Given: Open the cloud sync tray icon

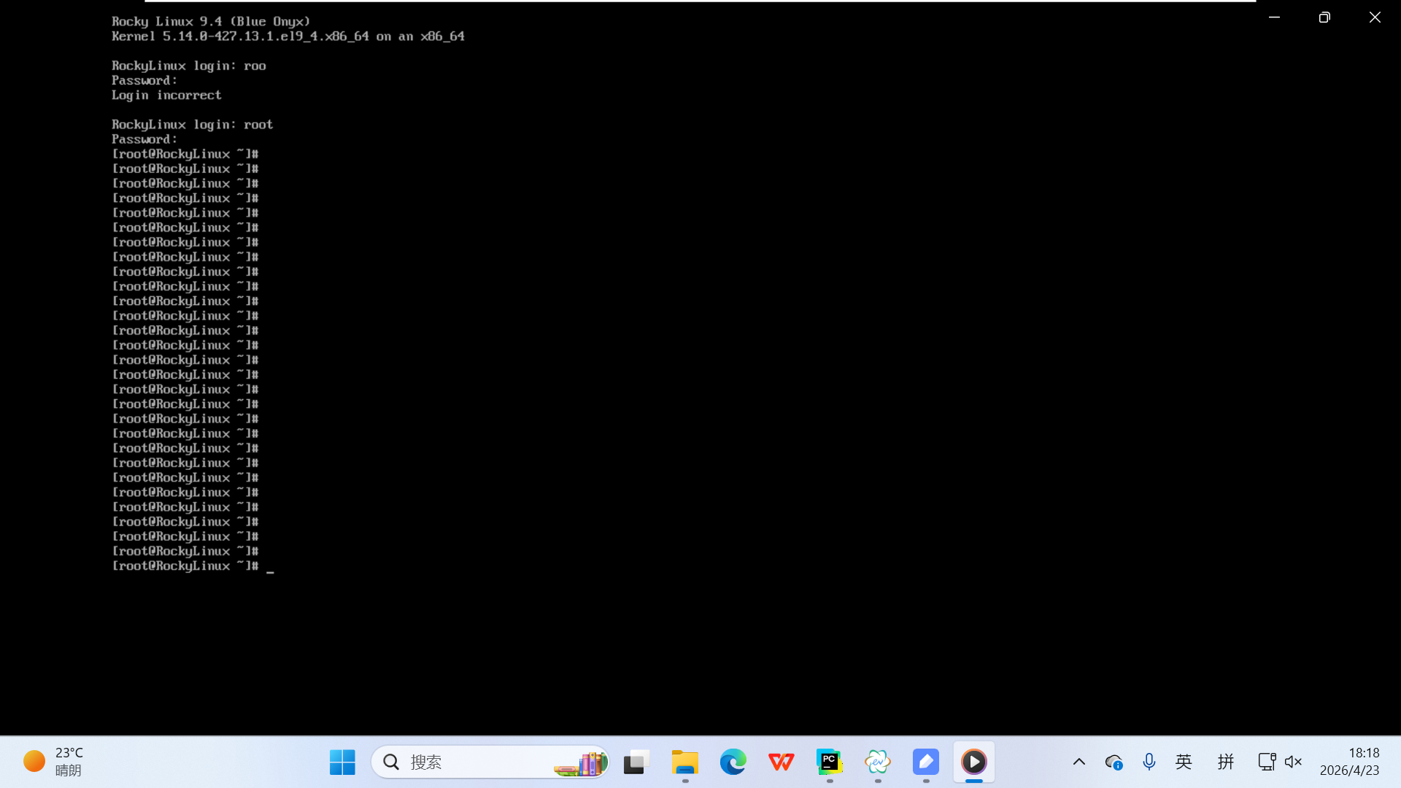Looking at the screenshot, I should coord(1114,762).
